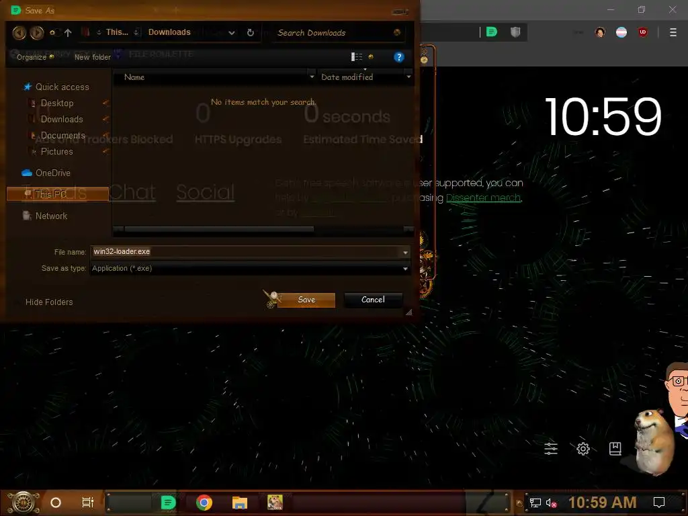Open File Explorer from the taskbar

[x=240, y=503]
